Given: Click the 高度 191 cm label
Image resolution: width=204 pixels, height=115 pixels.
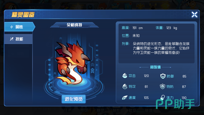Looking at the screenshot, I should coord(132,28).
